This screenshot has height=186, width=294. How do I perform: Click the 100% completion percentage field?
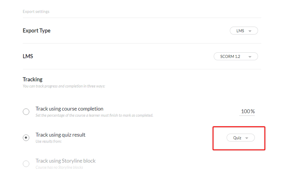click(248, 111)
